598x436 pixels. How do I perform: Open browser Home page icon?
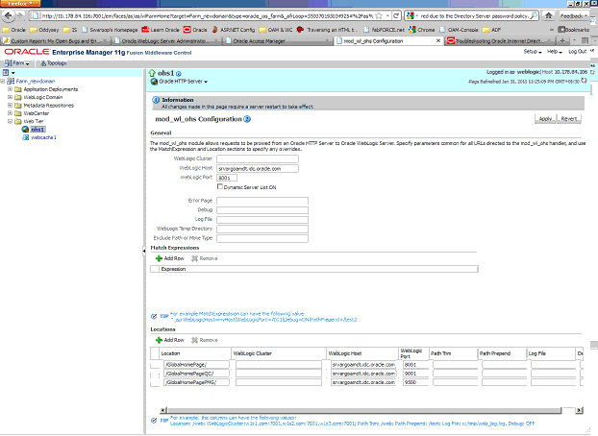[x=548, y=15]
